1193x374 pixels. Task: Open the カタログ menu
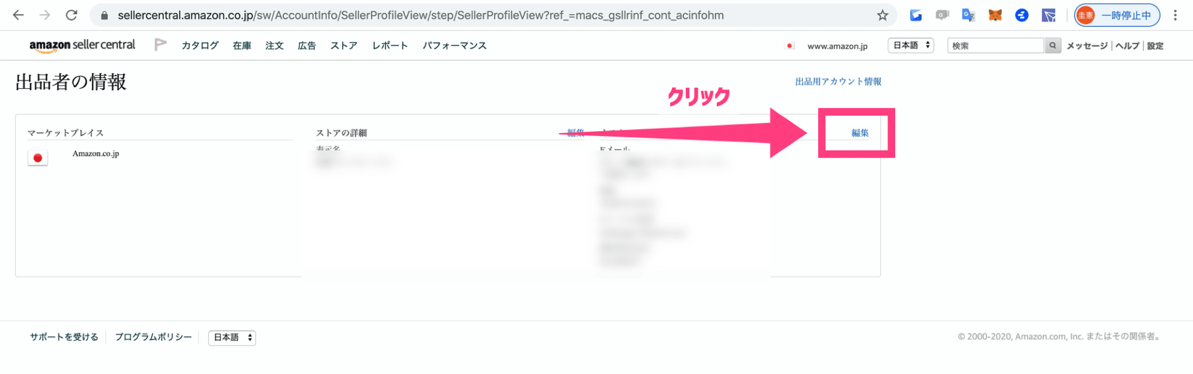coord(200,45)
